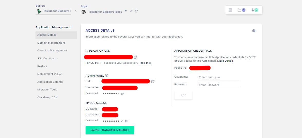302x138 pixels.
Task: Follow the More Details link
Action: [225, 61]
